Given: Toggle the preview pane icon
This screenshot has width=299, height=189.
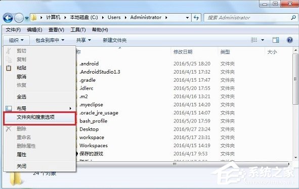Looking at the screenshot, I should pyautogui.click(x=276, y=40).
